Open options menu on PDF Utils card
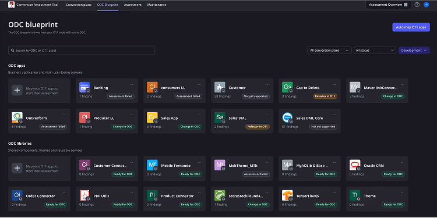 tap(132, 192)
